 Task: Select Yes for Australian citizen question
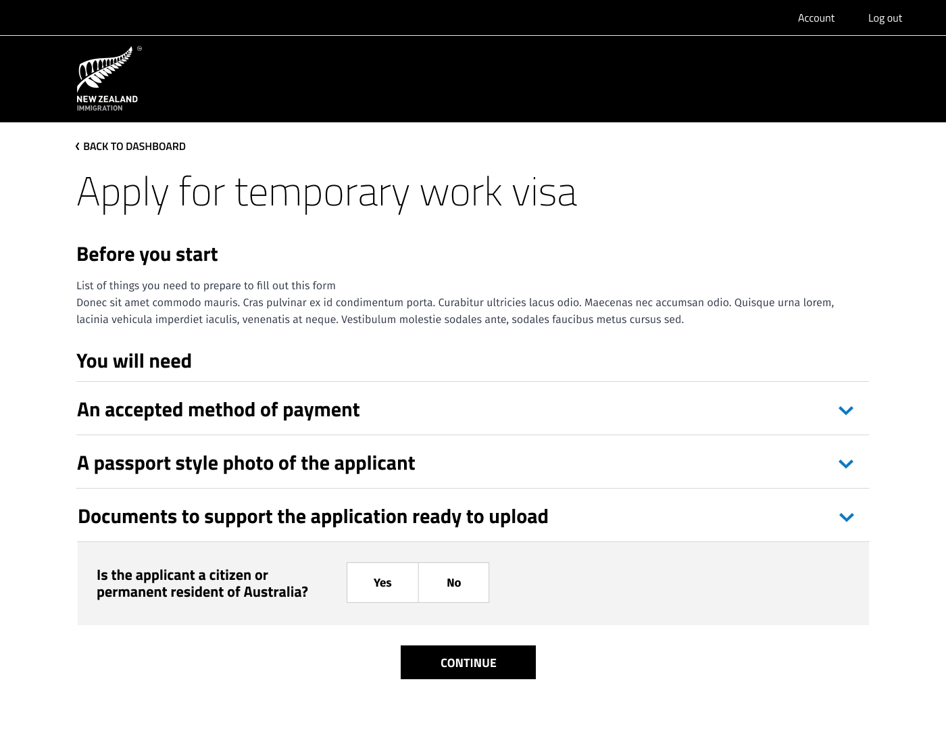[382, 583]
